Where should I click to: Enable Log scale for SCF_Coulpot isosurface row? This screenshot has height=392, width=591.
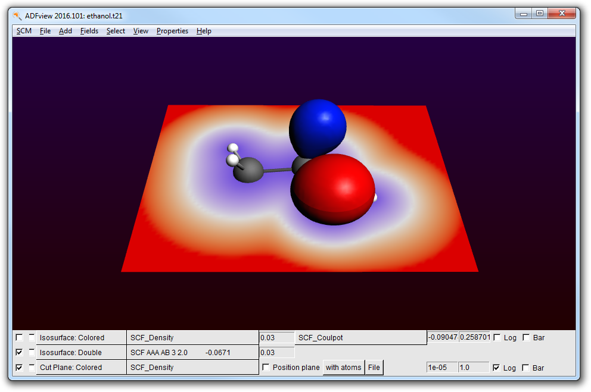click(x=497, y=337)
